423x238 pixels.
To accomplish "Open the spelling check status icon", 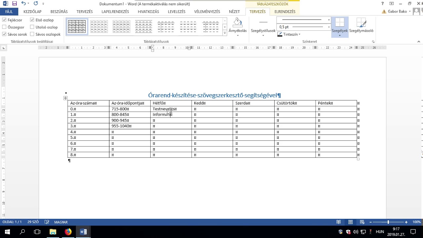I will (47, 222).
